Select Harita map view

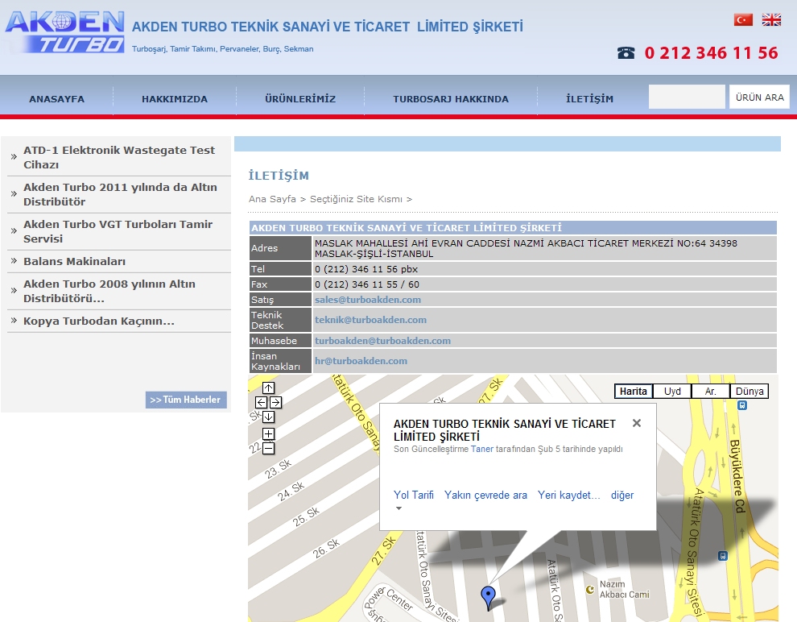click(x=634, y=391)
